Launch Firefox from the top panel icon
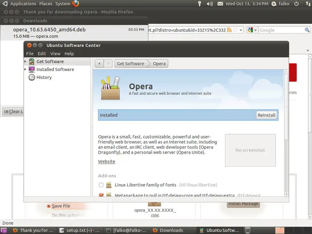Viewport: 312px width, 234px height. point(76,4)
